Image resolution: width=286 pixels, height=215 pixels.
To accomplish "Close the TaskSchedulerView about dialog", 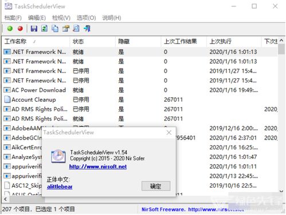I will point(169,133).
